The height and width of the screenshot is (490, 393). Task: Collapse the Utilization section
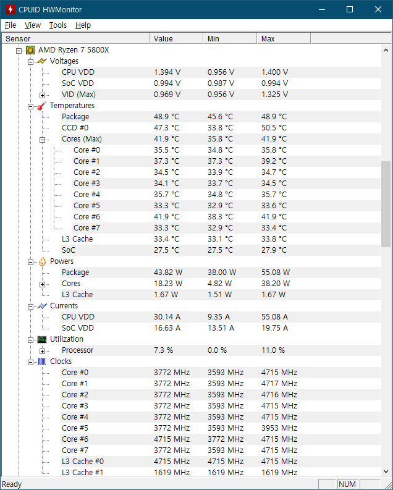[31, 340]
